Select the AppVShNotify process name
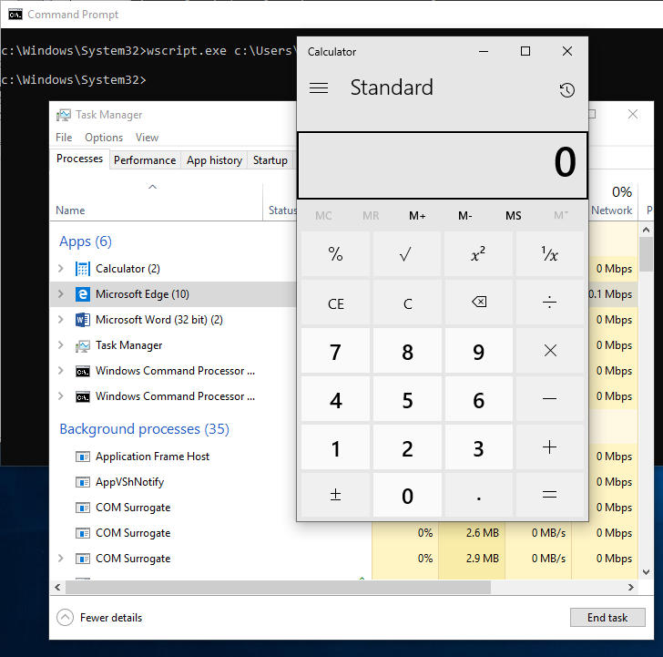This screenshot has height=657, width=663. click(129, 482)
